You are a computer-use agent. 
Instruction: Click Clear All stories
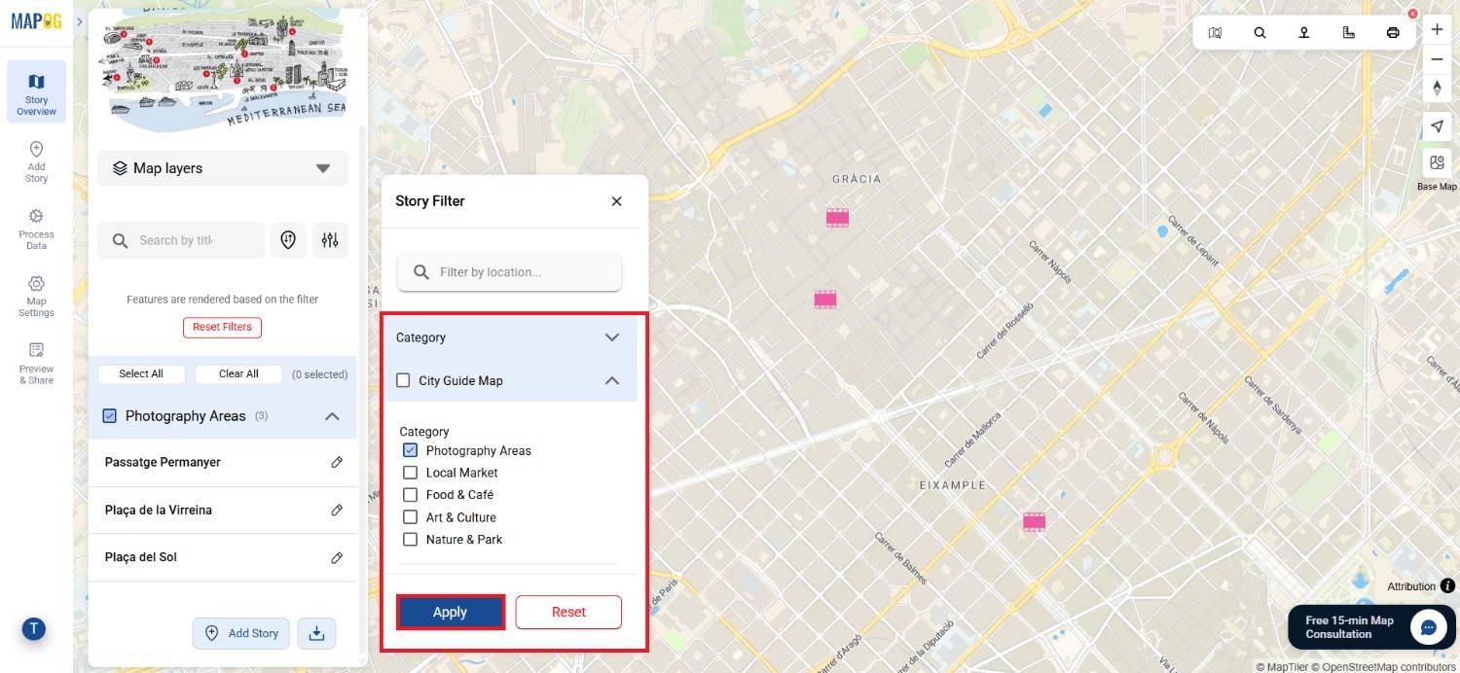(x=238, y=374)
